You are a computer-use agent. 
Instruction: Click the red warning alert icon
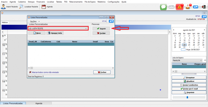point(179,7)
